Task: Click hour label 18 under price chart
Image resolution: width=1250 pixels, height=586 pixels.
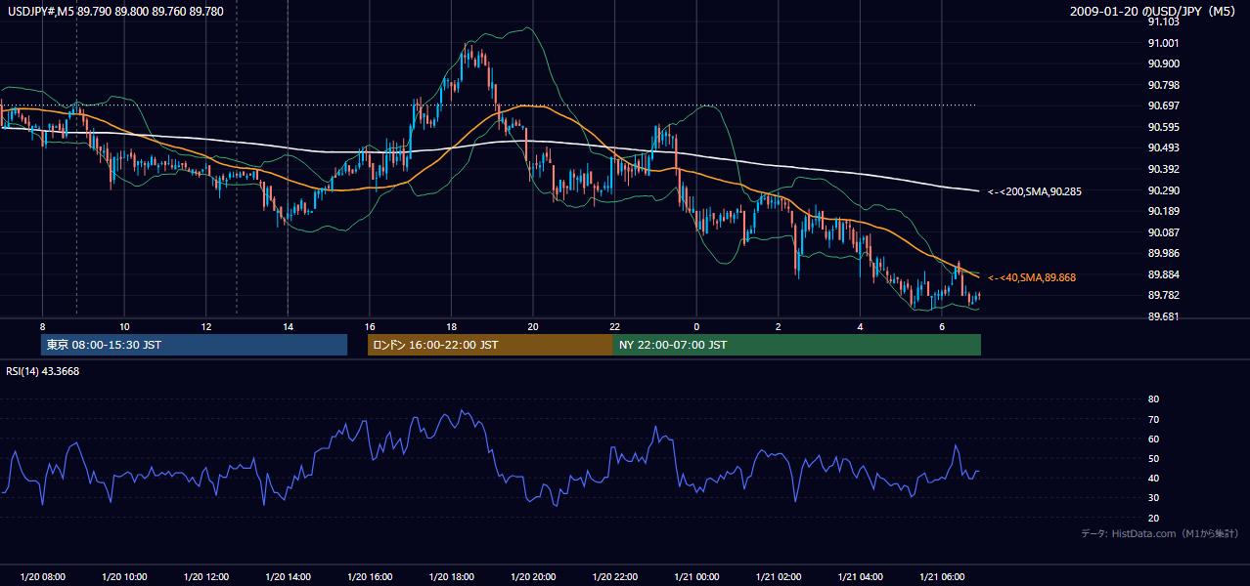Action: tap(451, 326)
